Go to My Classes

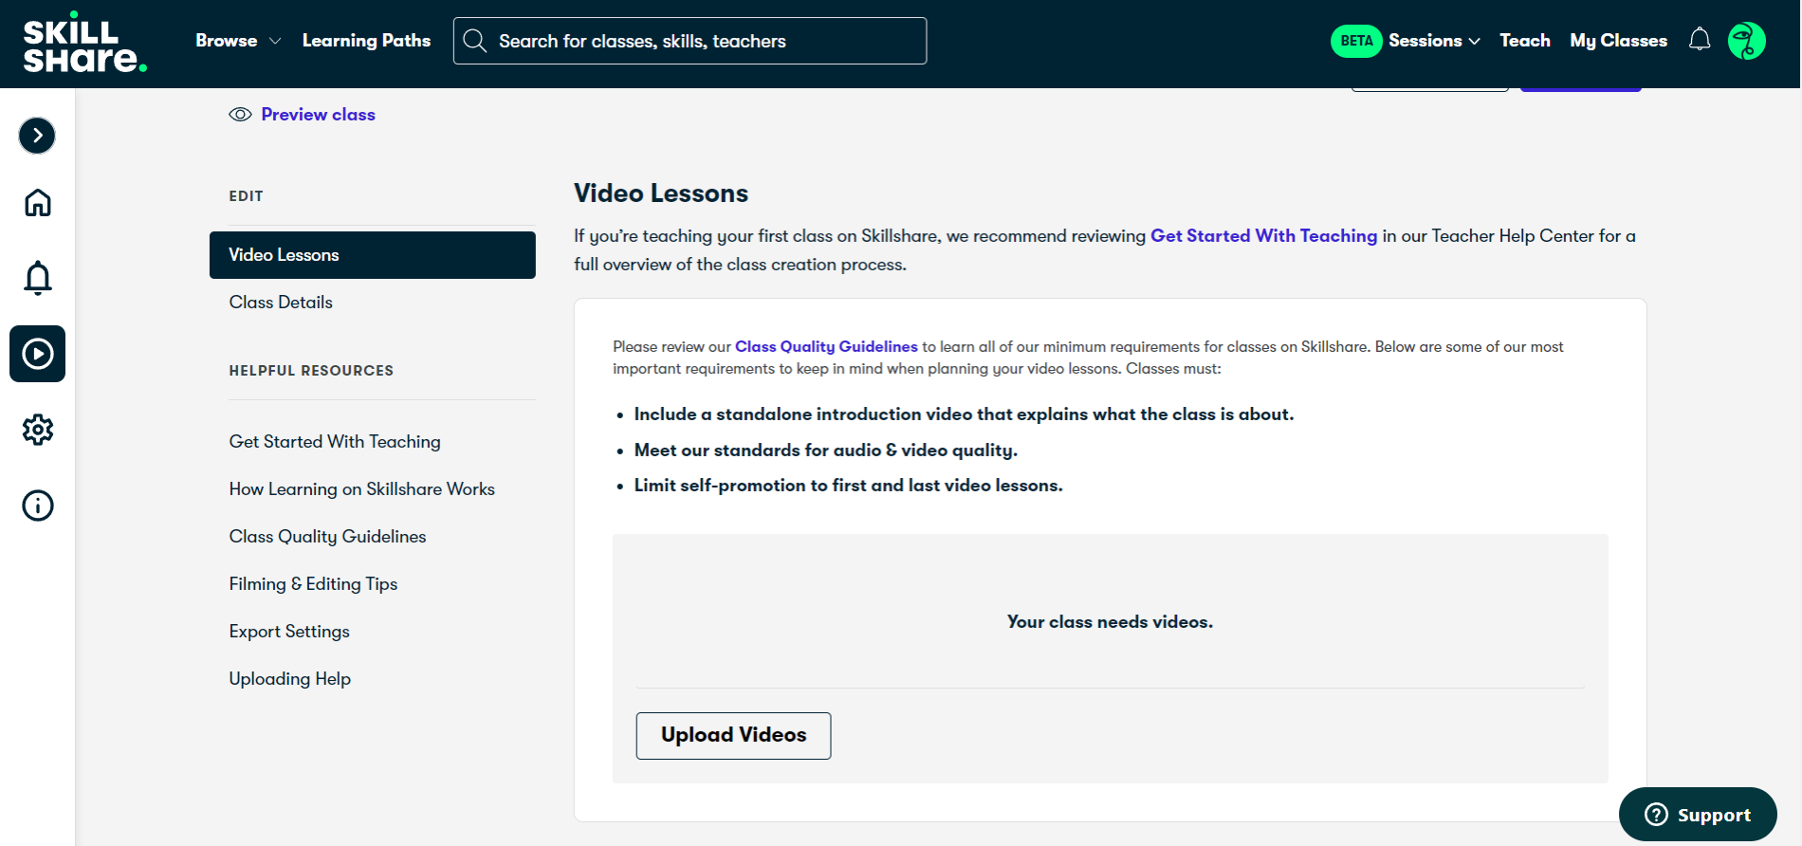pos(1618,41)
